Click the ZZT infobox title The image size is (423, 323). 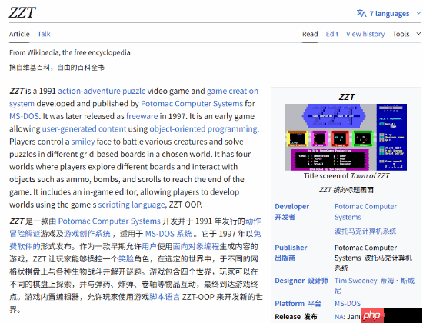coord(346,97)
